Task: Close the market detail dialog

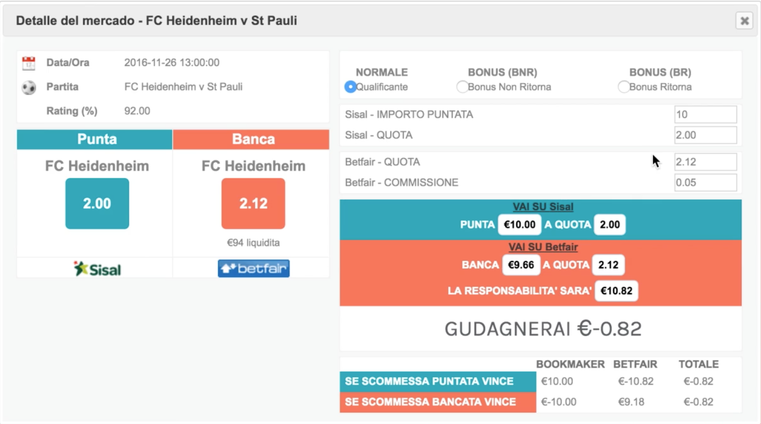Action: point(744,21)
